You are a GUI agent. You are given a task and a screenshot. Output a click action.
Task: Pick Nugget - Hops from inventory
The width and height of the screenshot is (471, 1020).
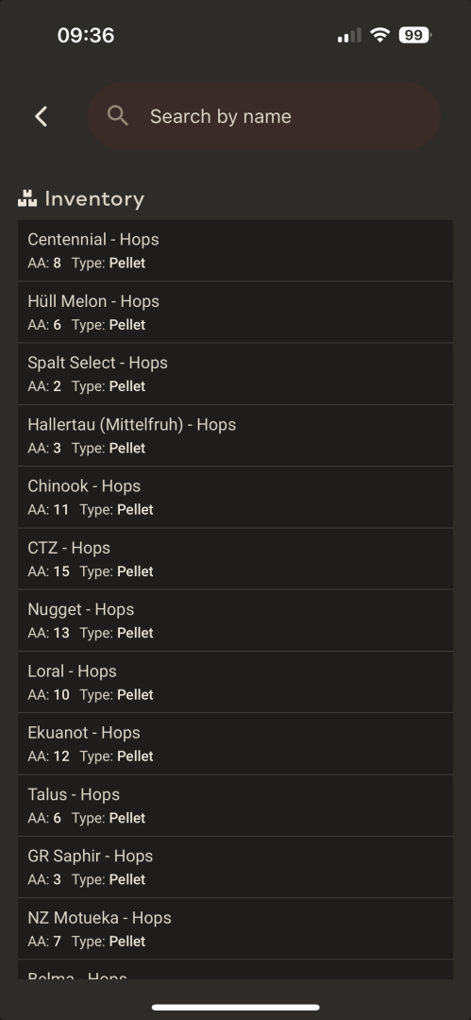click(236, 620)
